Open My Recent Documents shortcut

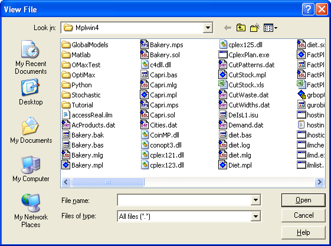click(x=31, y=57)
